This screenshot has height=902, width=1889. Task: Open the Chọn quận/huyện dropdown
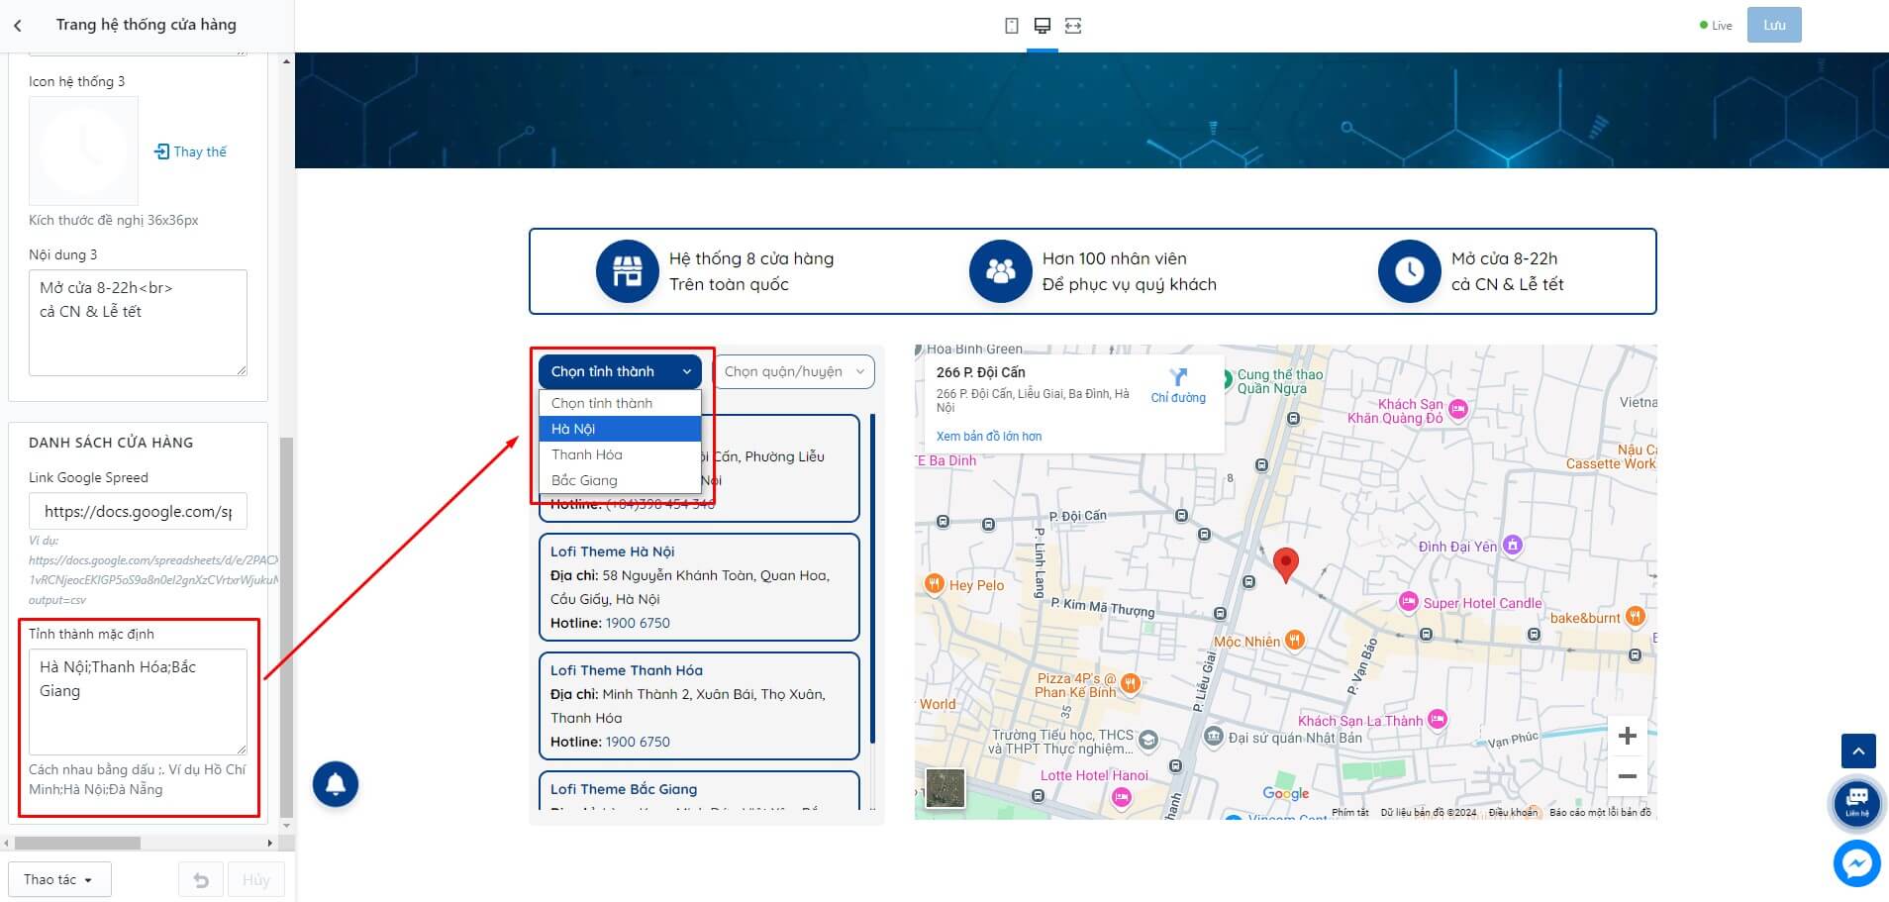(x=793, y=371)
